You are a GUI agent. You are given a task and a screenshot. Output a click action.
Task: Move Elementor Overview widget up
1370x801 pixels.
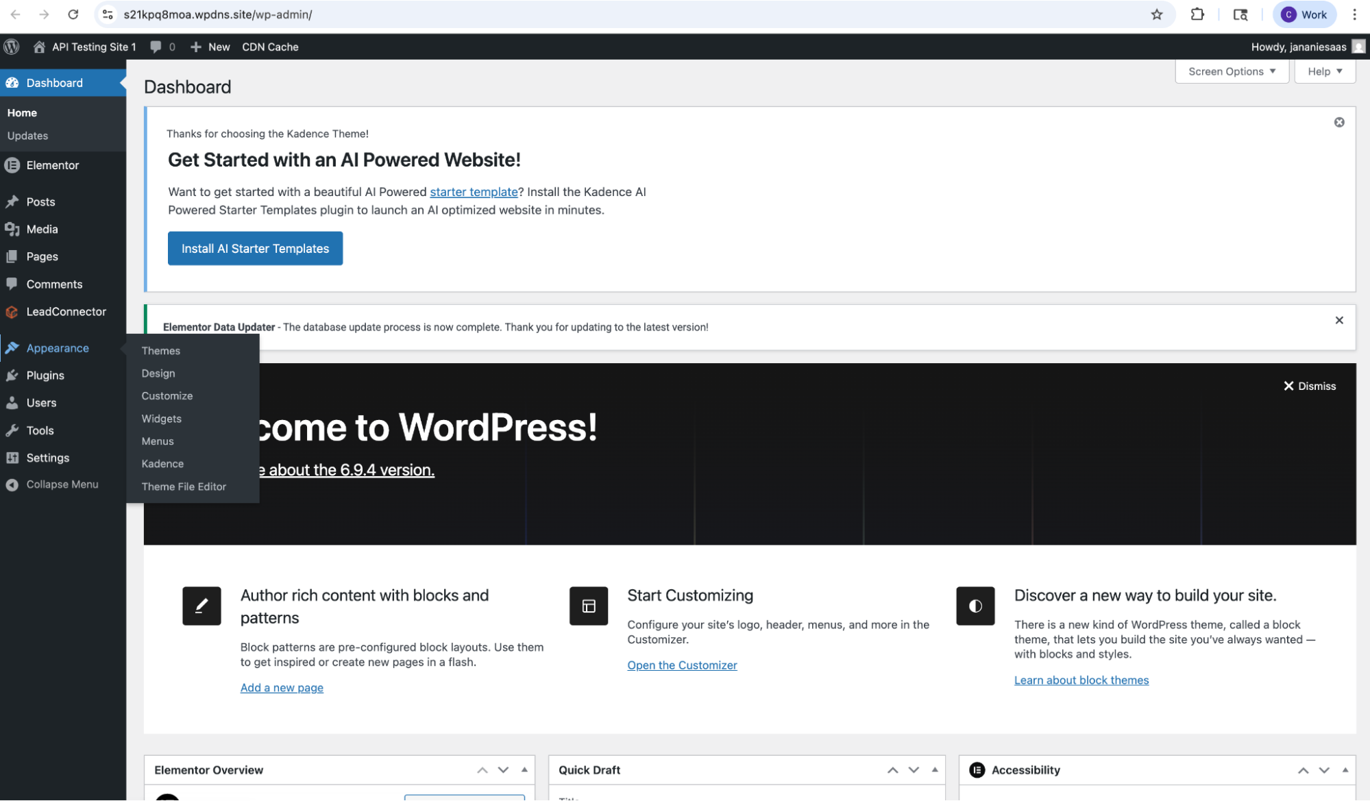(482, 770)
